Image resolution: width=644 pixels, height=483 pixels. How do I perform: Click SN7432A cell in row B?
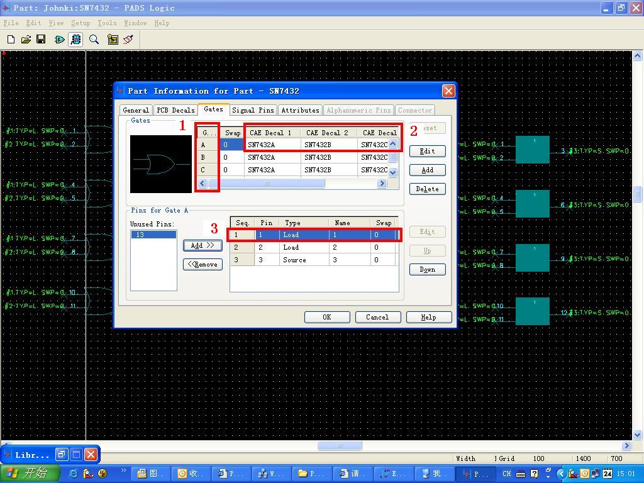[x=272, y=157]
